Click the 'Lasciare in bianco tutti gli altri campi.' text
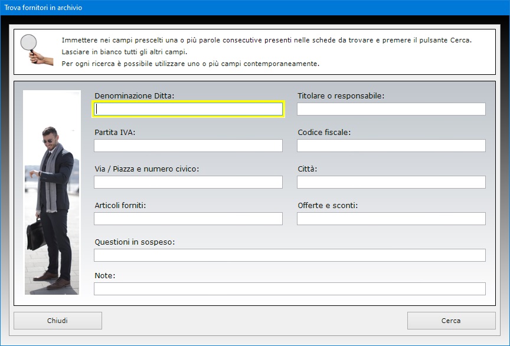The image size is (510, 346). 124,52
